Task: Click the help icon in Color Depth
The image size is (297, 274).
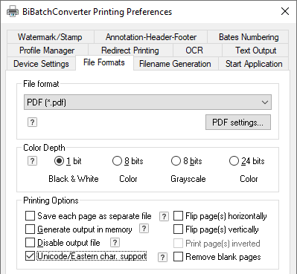Action: point(32,161)
